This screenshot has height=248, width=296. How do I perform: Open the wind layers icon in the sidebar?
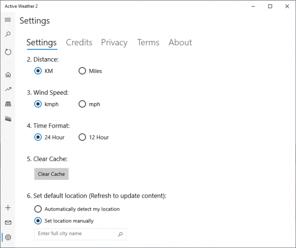tap(8, 119)
